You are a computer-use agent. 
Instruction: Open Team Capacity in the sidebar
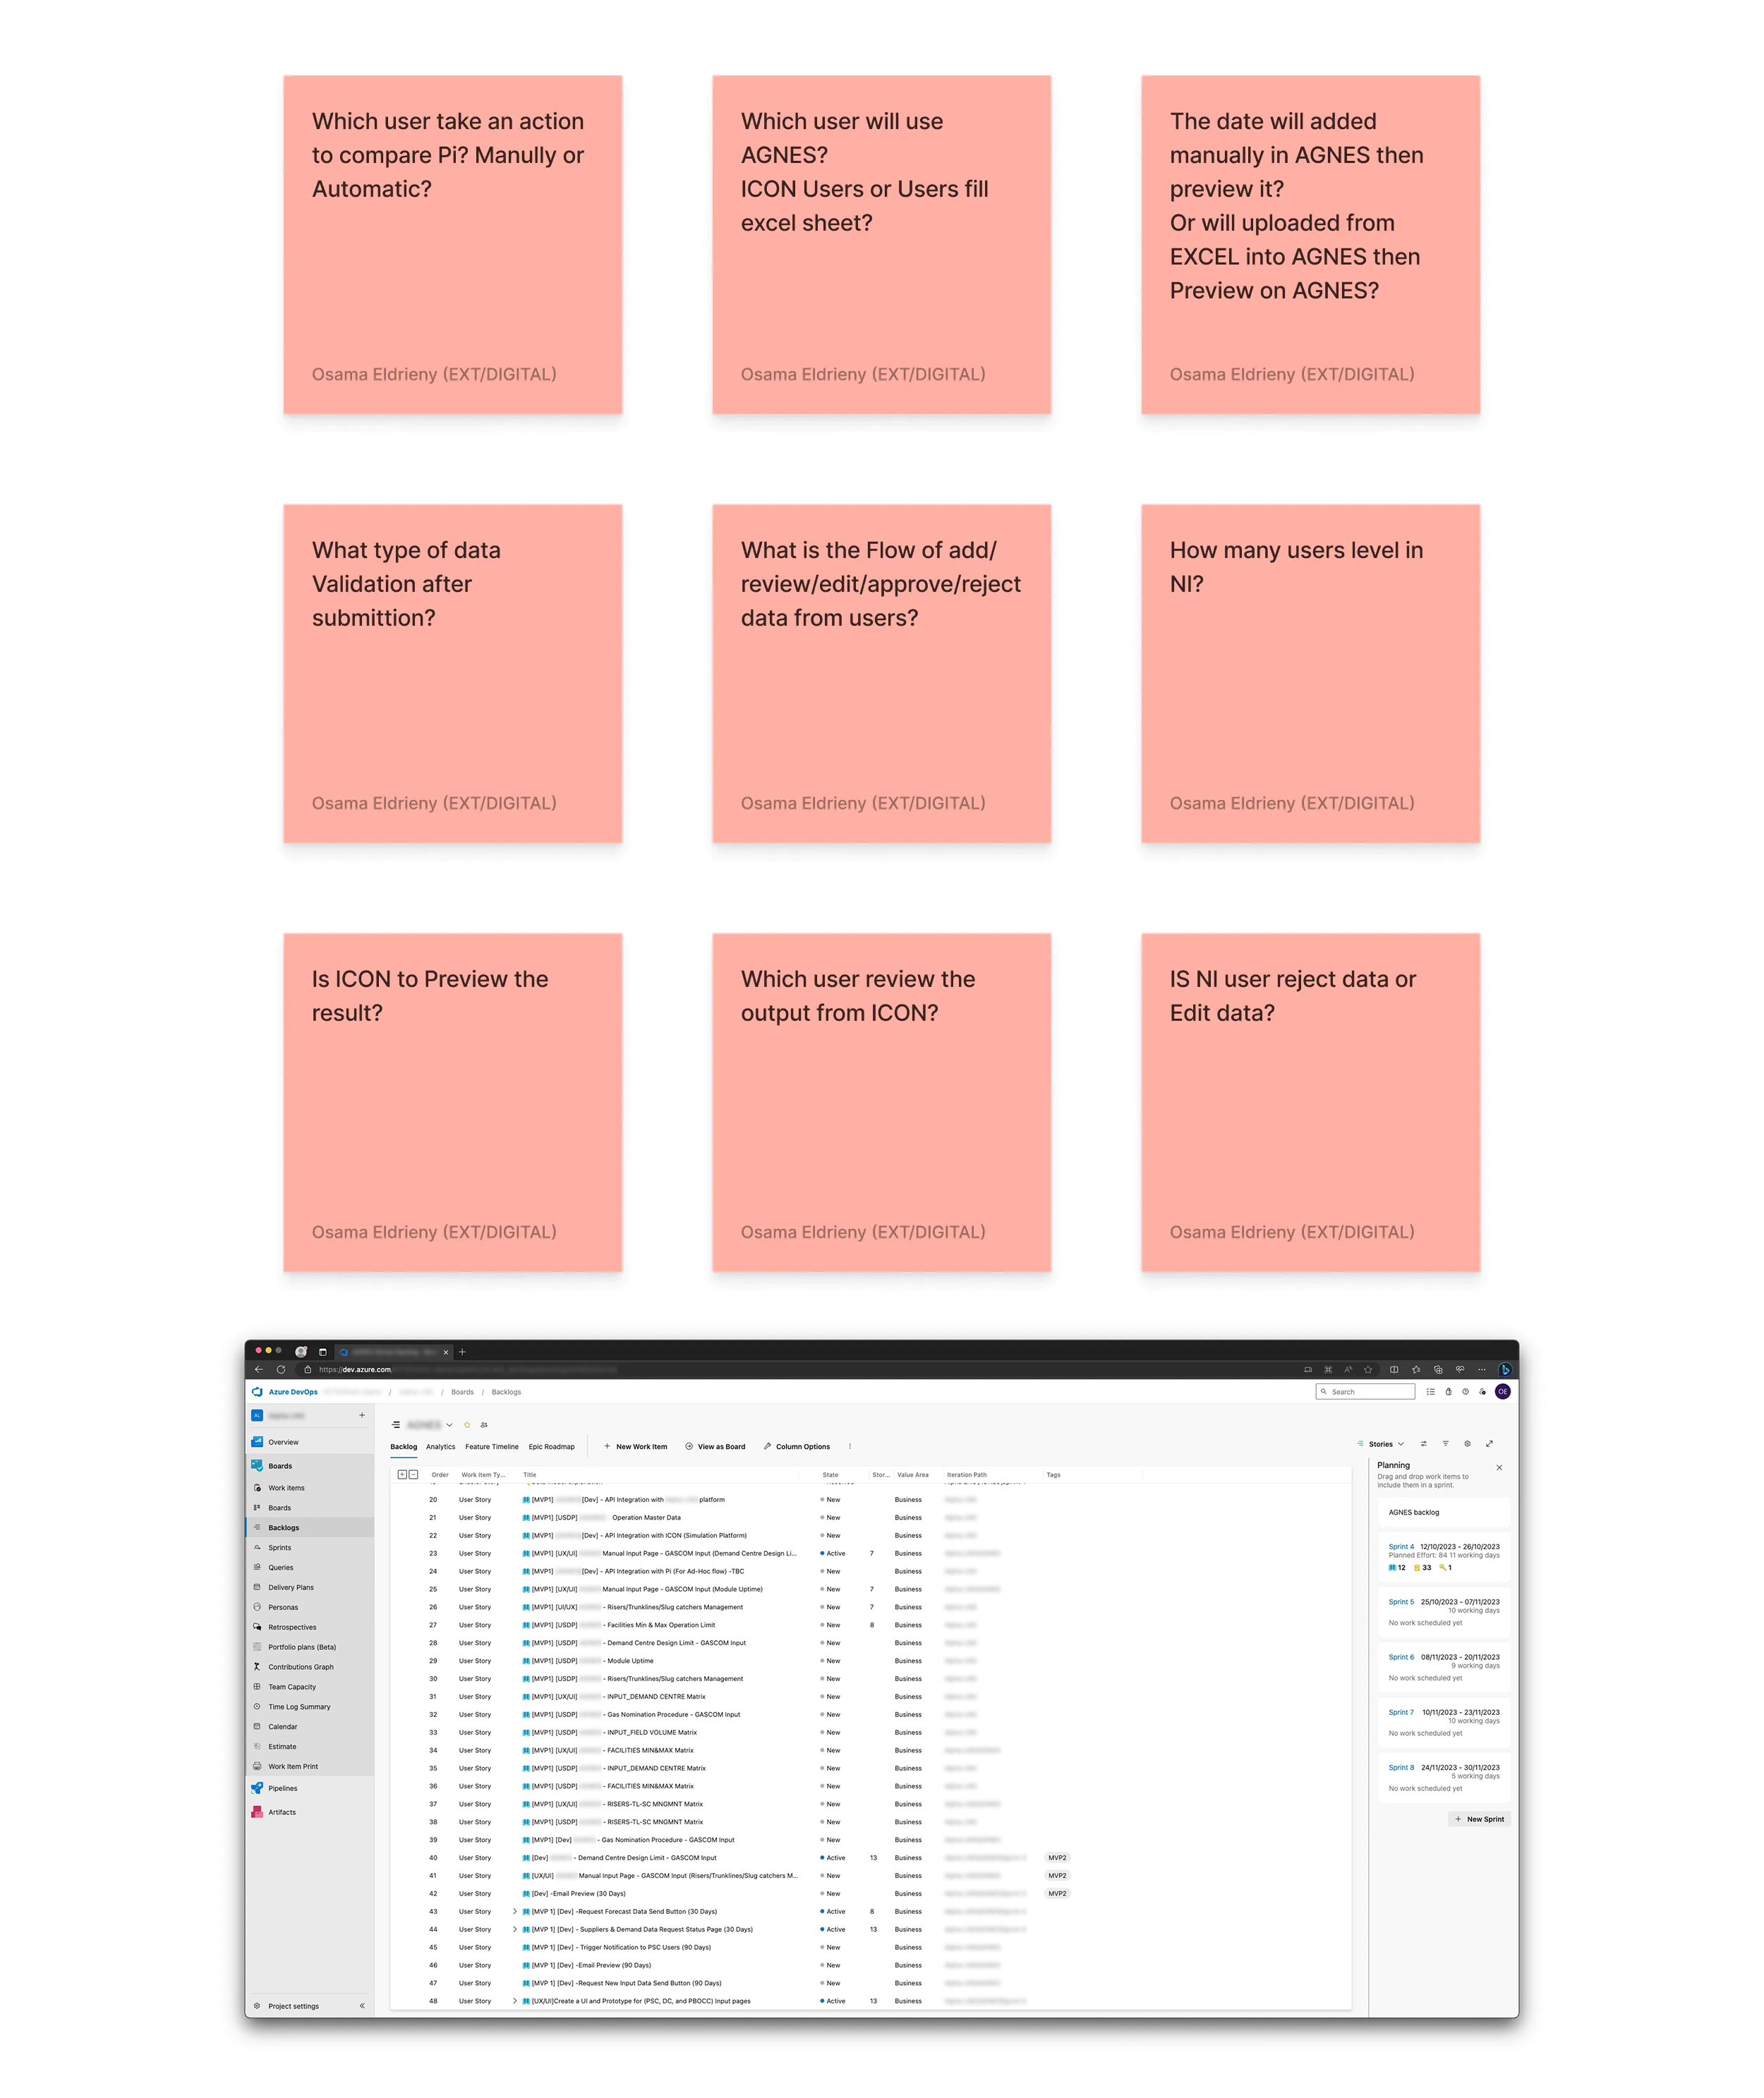(x=292, y=1688)
